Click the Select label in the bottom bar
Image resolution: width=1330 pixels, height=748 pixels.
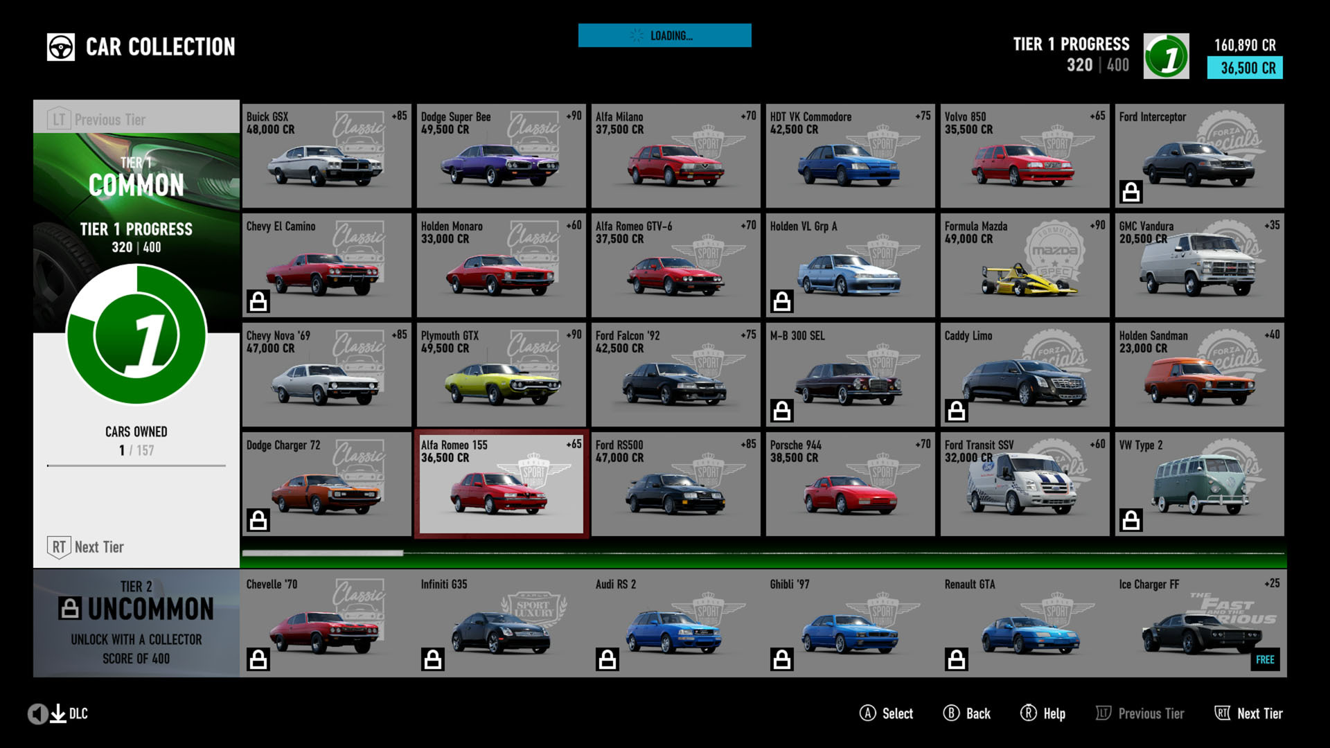[x=898, y=713]
